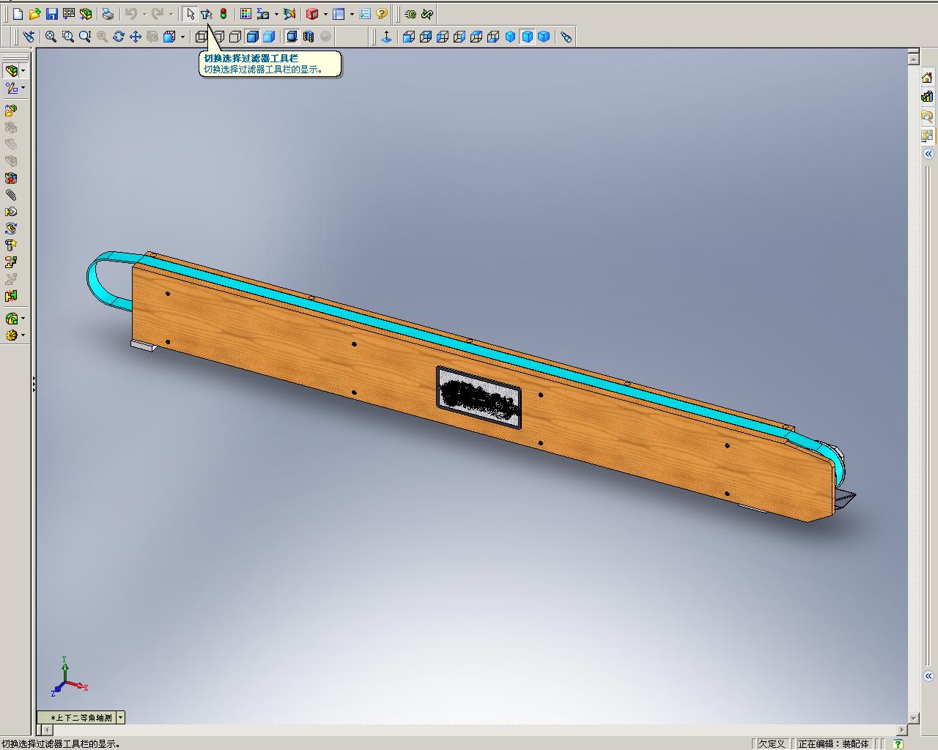Image resolution: width=938 pixels, height=750 pixels.
Task: Click the Smart Fasteners bolt icon
Action: [11, 245]
